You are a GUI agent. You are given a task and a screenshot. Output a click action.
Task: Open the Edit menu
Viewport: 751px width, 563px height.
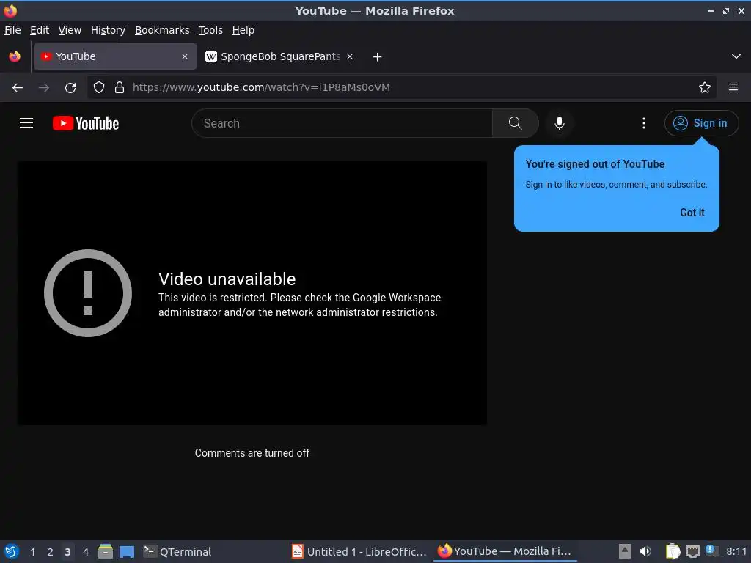point(40,30)
